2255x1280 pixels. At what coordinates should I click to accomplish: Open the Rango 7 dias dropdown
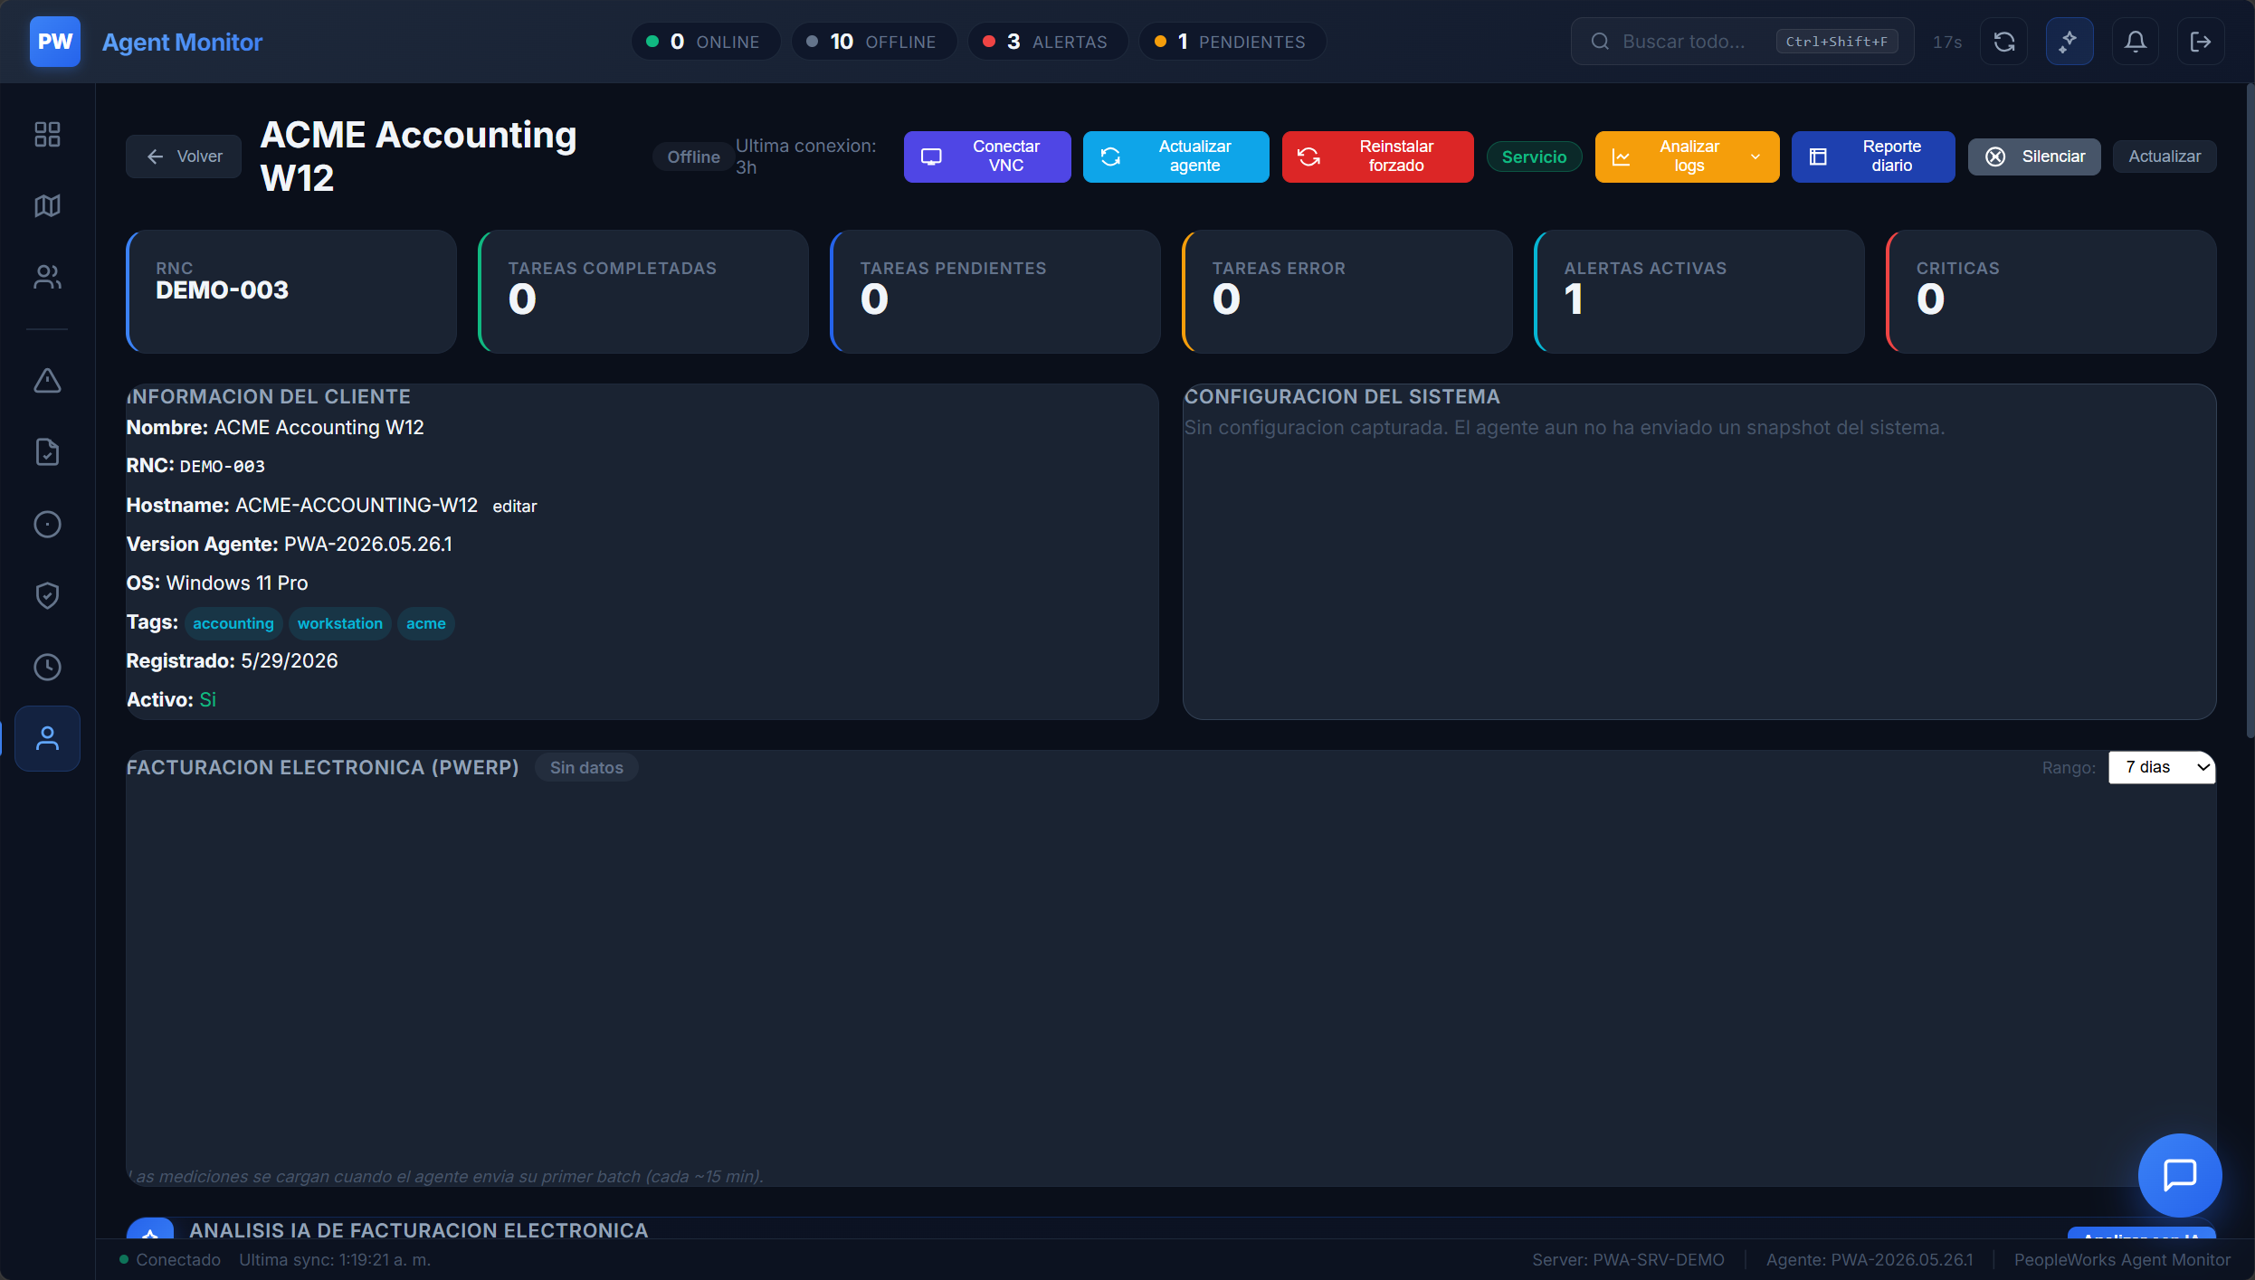pos(2161,767)
